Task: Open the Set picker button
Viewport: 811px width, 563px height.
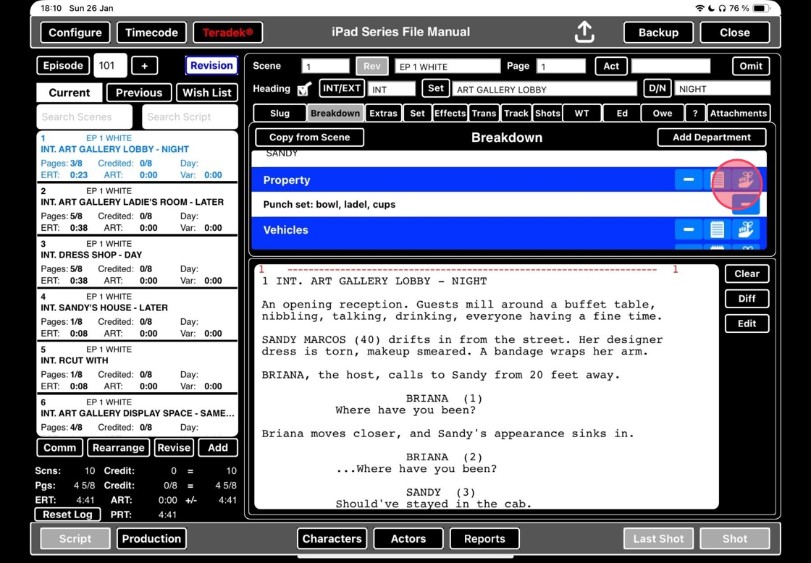Action: tap(435, 88)
